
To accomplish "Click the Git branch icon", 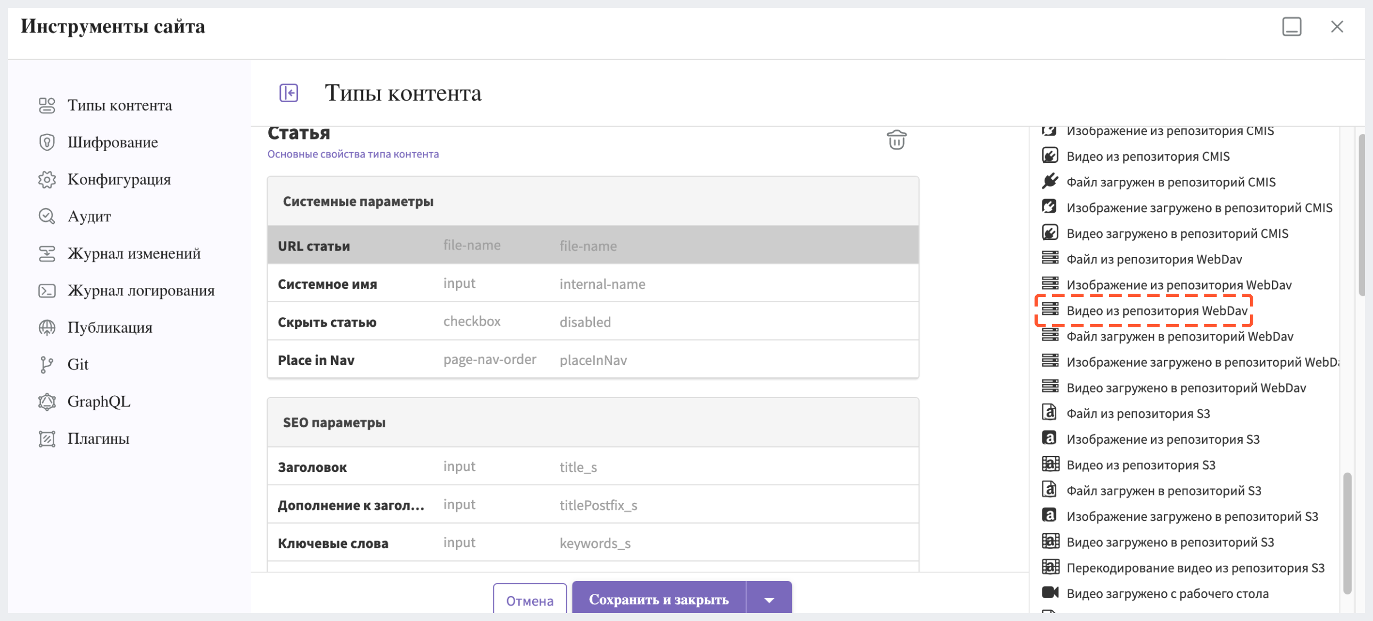I will (x=47, y=365).
